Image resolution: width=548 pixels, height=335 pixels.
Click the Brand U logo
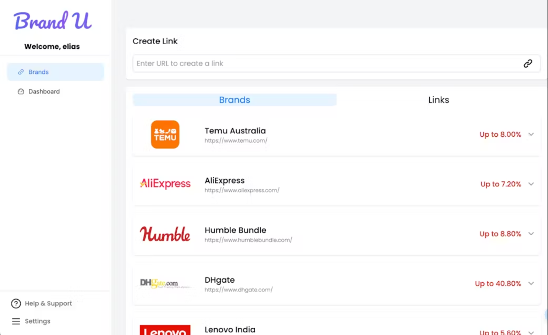click(x=53, y=21)
